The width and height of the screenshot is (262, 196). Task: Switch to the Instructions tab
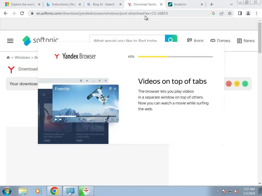coord(63,4)
